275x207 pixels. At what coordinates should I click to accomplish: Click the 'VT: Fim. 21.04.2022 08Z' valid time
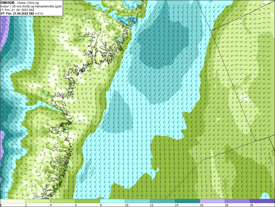coord(18,13)
